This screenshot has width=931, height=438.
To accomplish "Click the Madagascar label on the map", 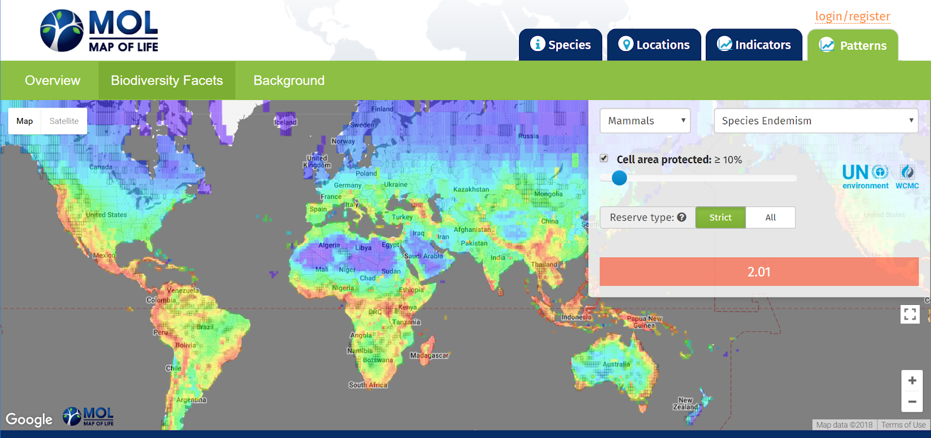I will [x=429, y=356].
